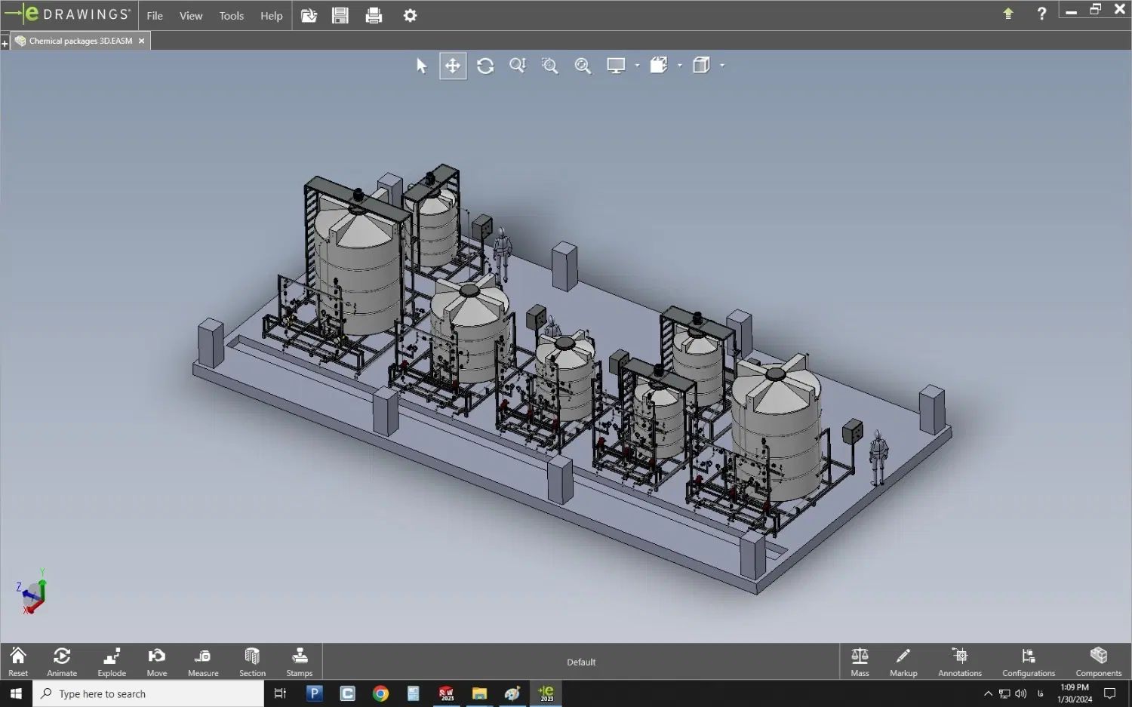Screen dimensions: 1132x707
Task: Close the Chemical packages 3D.EASM tab
Action: [x=141, y=41]
